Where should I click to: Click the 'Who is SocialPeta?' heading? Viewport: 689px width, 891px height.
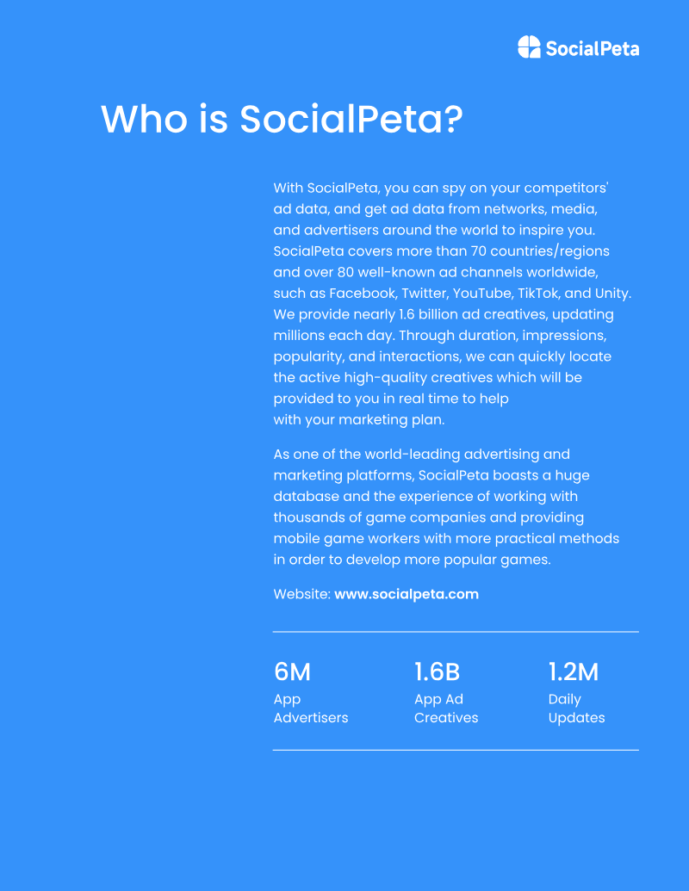[282, 120]
